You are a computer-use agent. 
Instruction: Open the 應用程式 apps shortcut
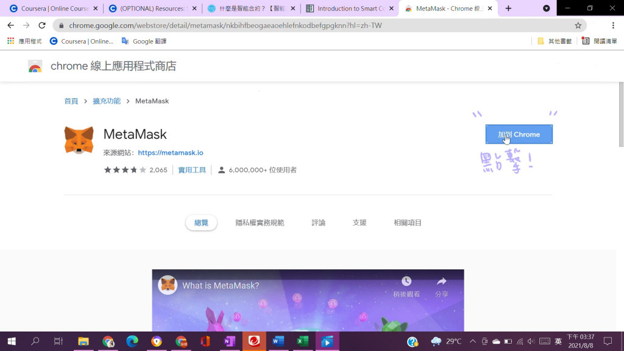pyautogui.click(x=24, y=41)
